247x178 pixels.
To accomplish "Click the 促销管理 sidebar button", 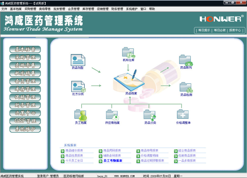I will (25, 97).
